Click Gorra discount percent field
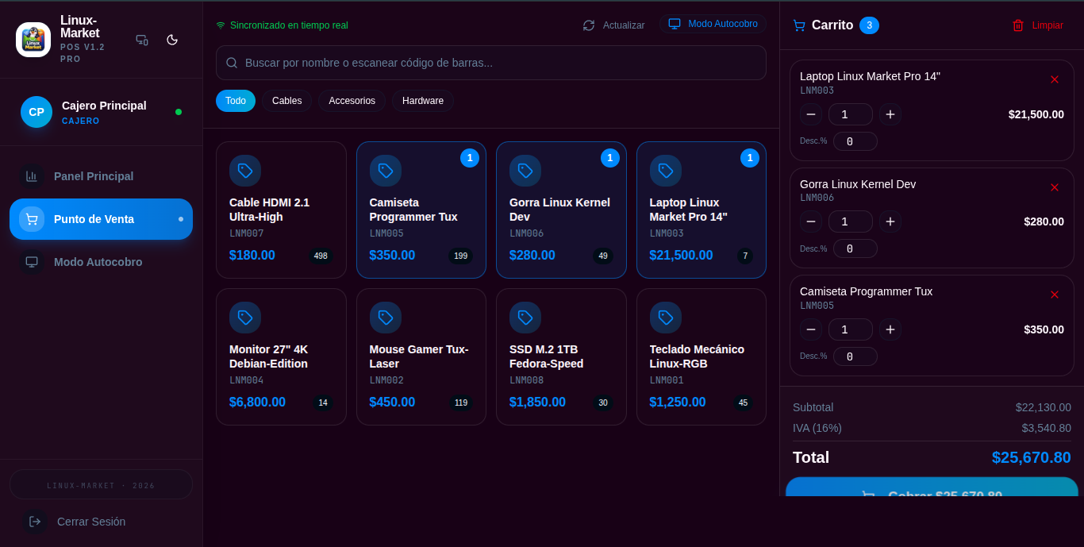This screenshot has width=1084, height=547. 855,248
